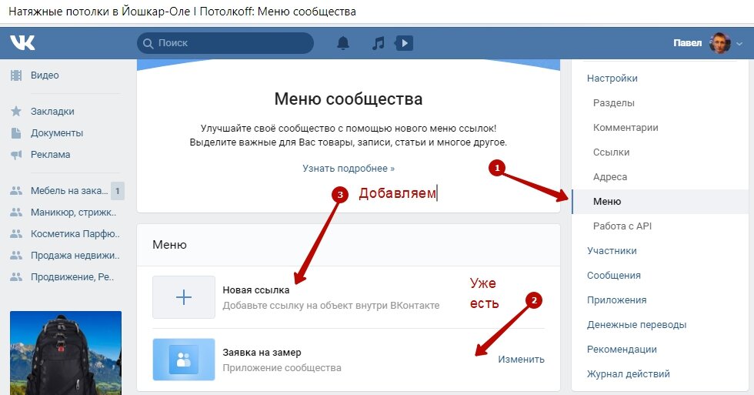Open the music note icon

point(379,43)
